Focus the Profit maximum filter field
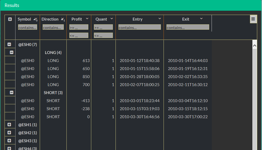 point(79,35)
